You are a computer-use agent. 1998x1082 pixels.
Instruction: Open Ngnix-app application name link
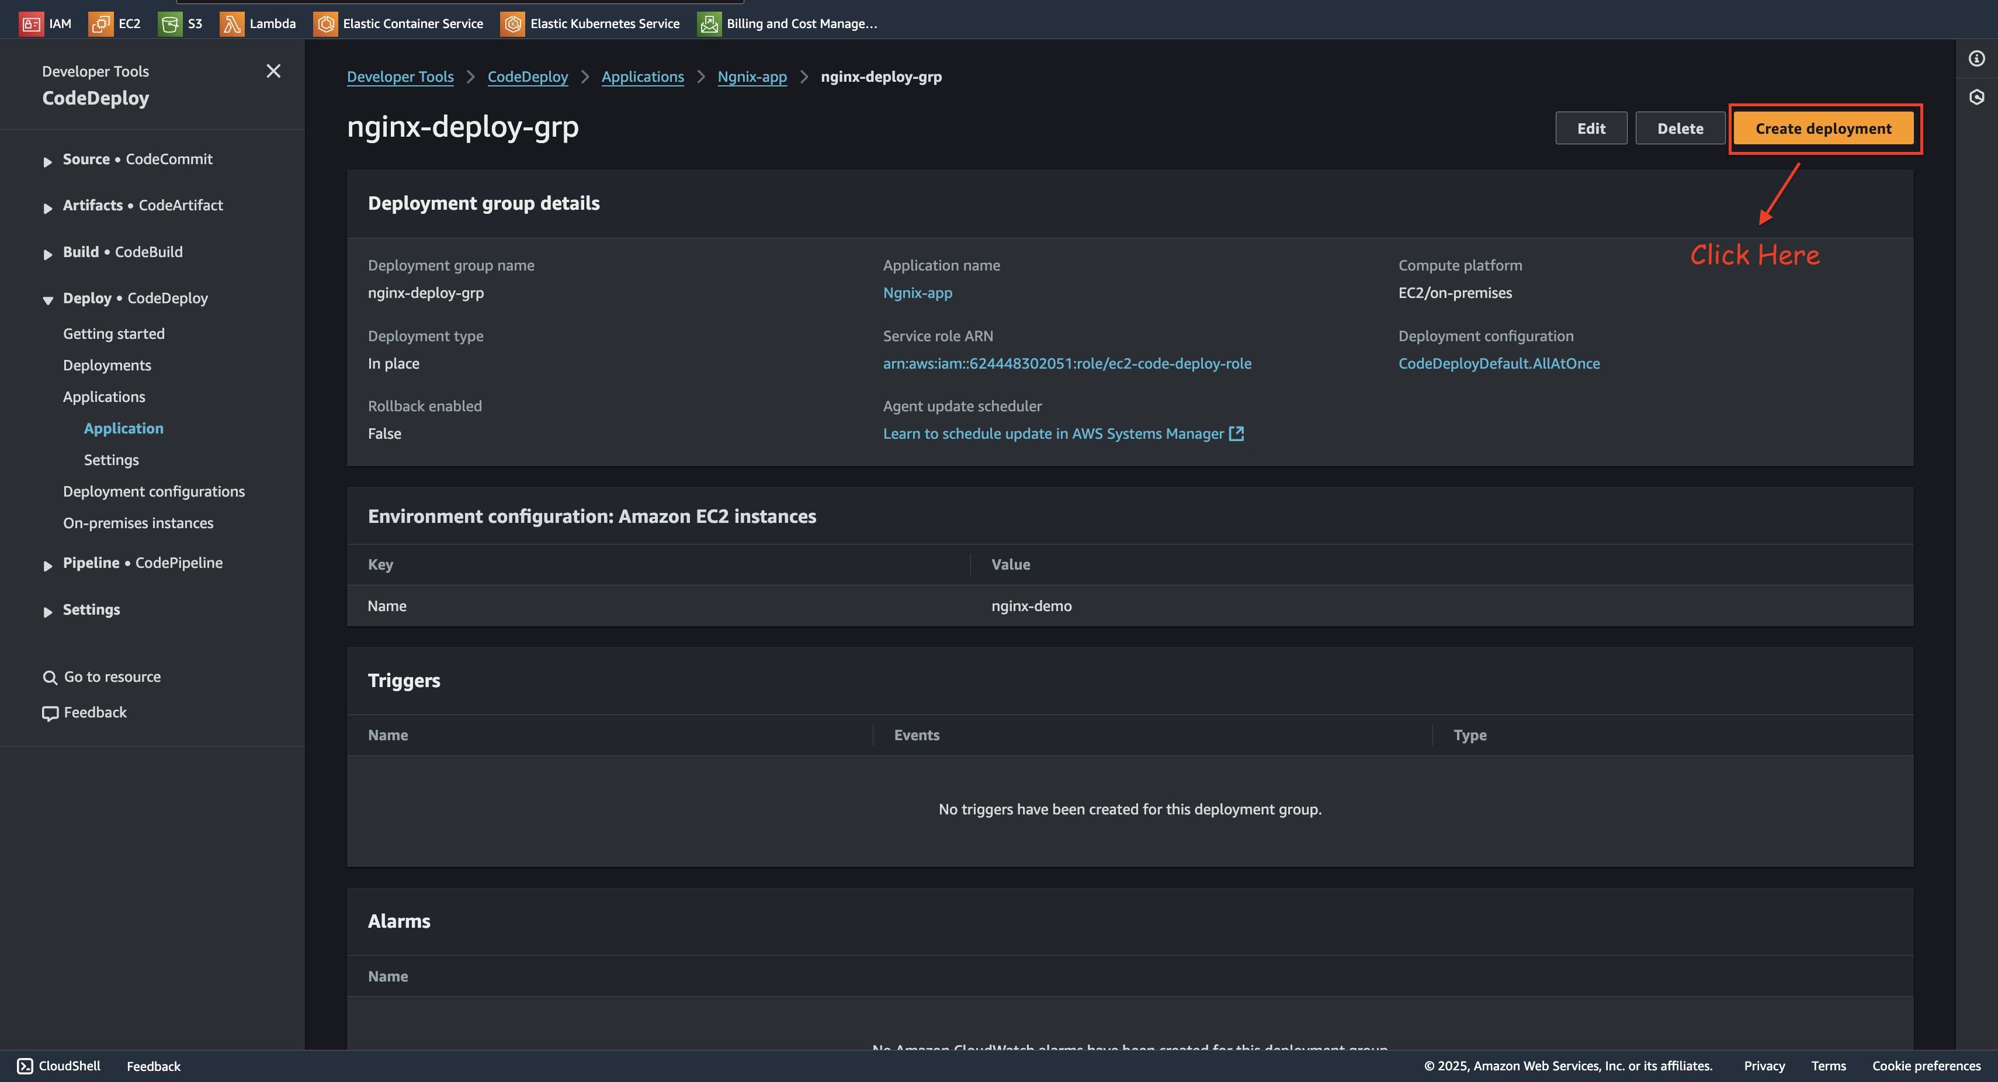[918, 293]
